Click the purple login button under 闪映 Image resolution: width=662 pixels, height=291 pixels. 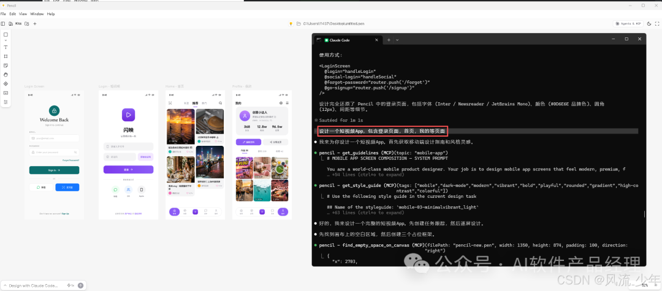(128, 170)
